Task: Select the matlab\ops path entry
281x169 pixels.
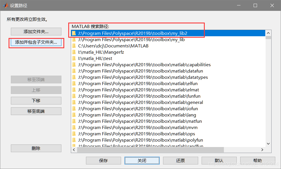Action: pyautogui.click(x=168, y=134)
